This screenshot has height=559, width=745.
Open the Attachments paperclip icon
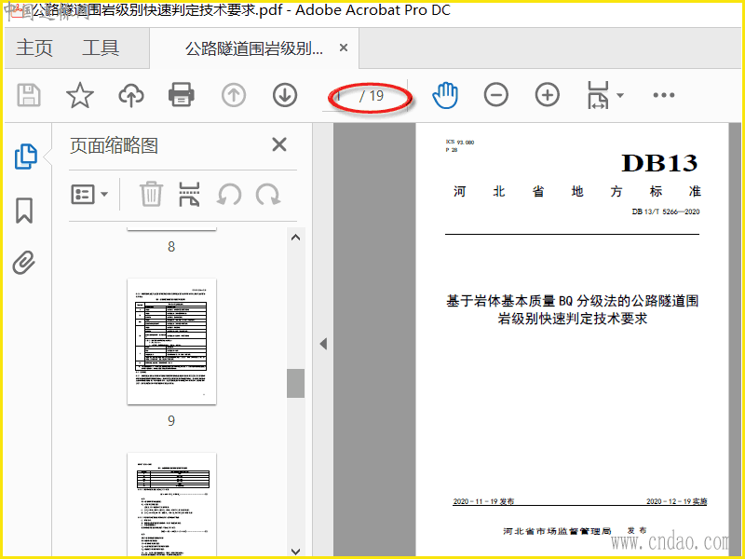pos(24,263)
